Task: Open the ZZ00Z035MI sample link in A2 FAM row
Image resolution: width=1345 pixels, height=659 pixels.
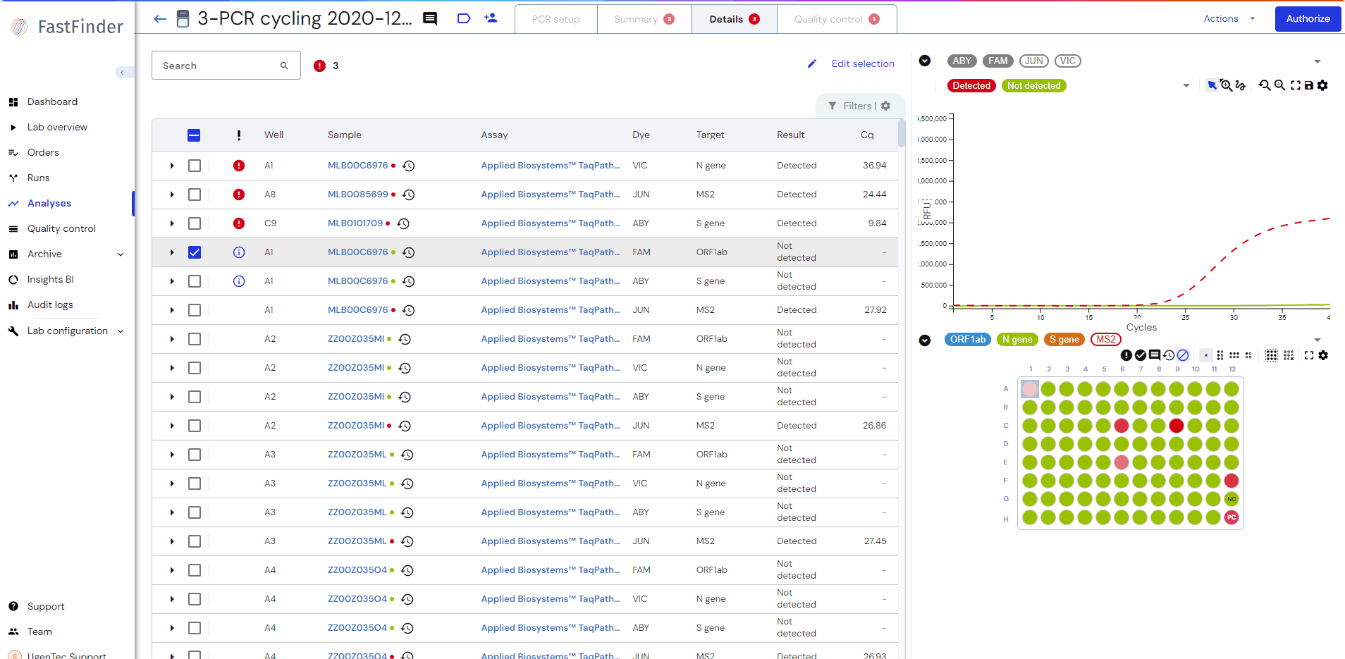Action: (356, 339)
